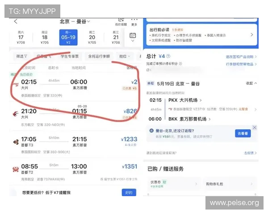Click the 泰国入境提示 notice item

215,35
